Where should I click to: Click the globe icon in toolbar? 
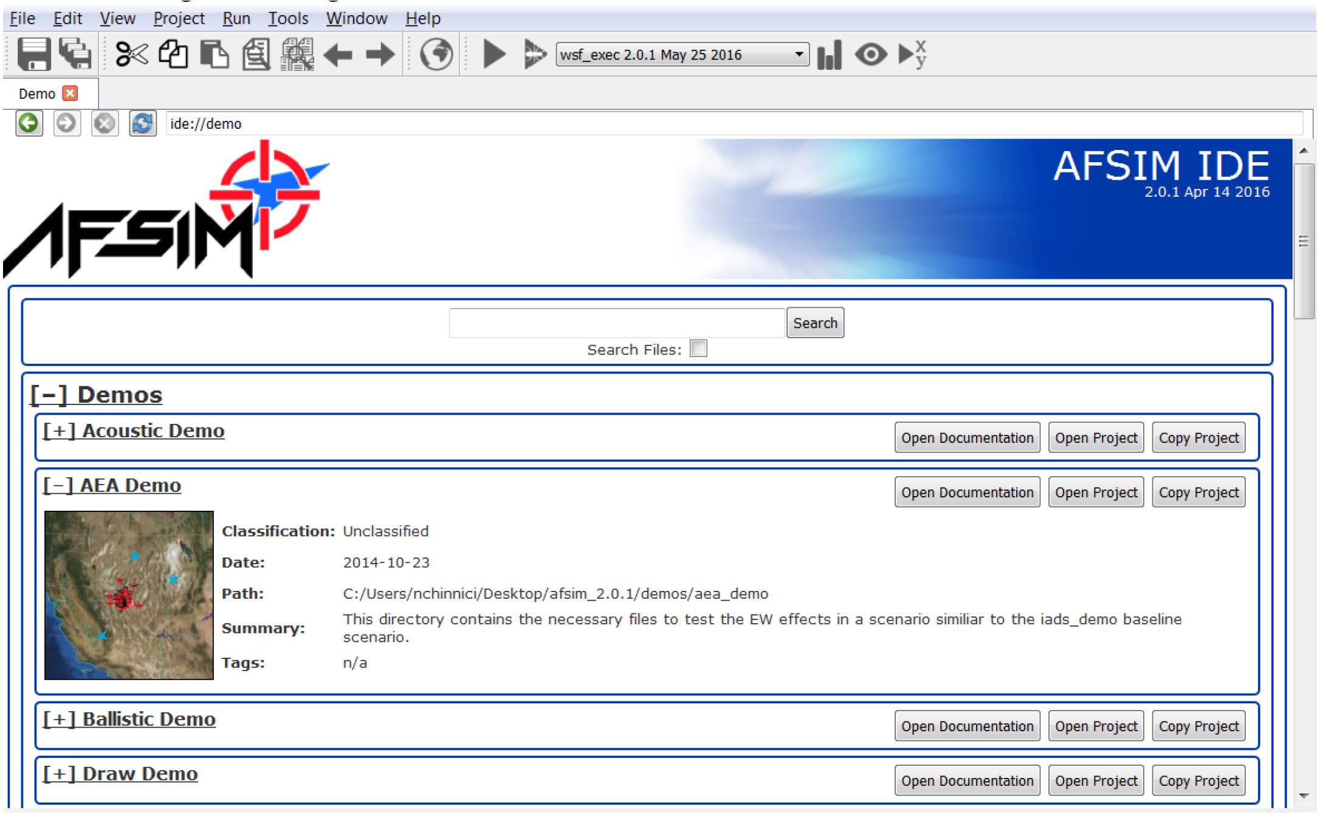tap(436, 54)
